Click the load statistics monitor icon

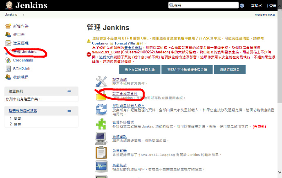click(x=101, y=167)
